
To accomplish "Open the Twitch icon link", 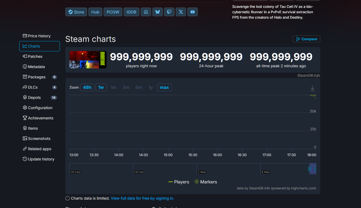I will [169, 12].
